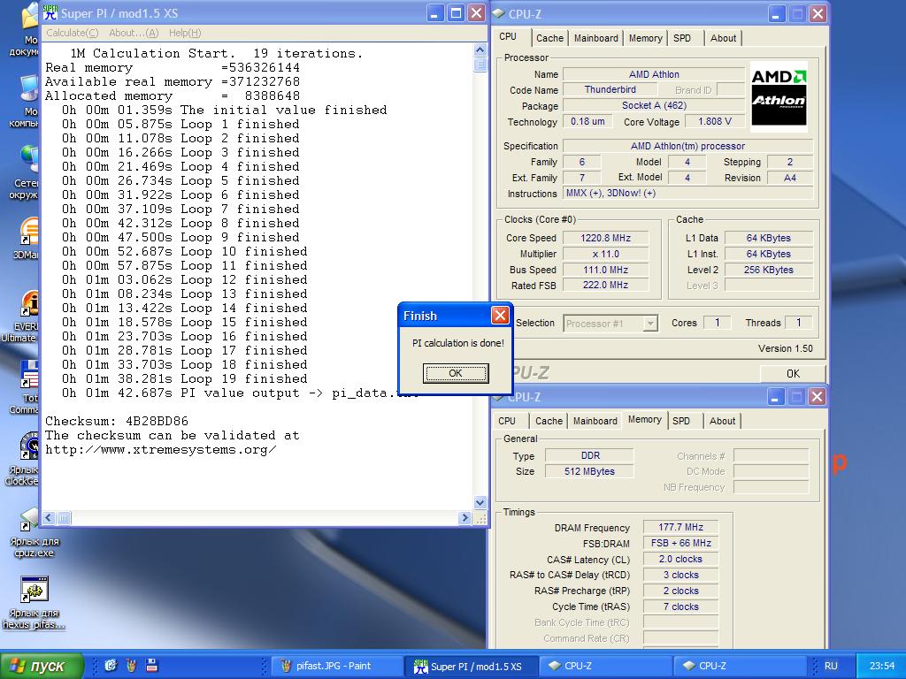
Task: Click CAS# Latency value 2.0 clocks
Action: tap(680, 559)
